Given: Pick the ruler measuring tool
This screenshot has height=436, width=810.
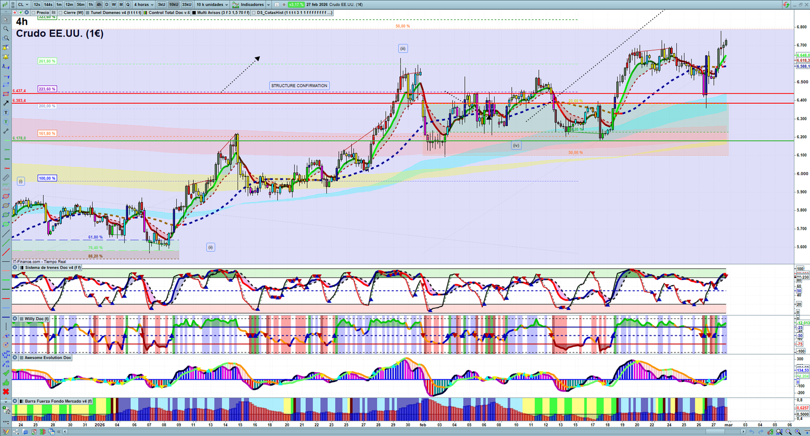Looking at the screenshot, I should [6, 178].
